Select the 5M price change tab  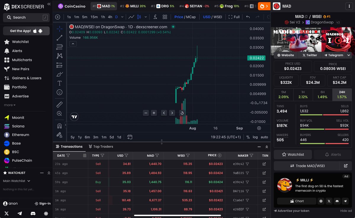[x=283, y=95]
